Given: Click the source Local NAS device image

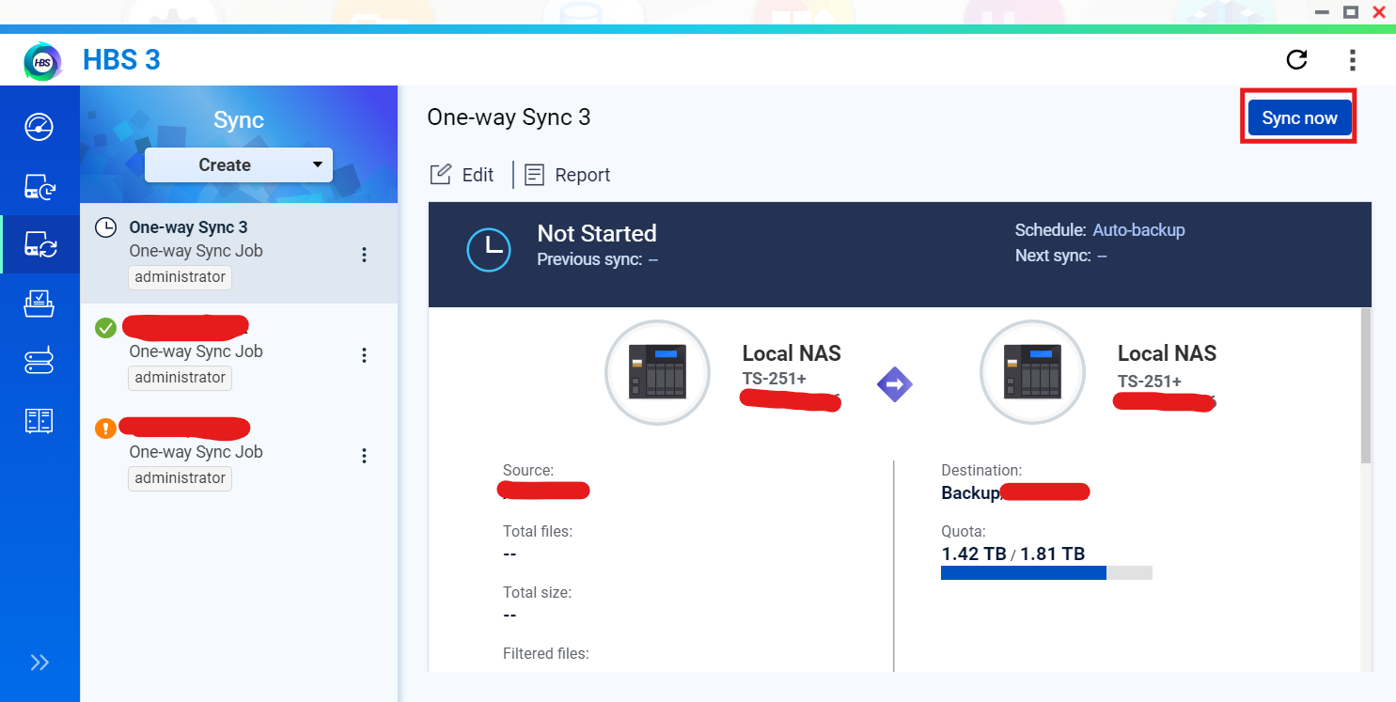Looking at the screenshot, I should click(657, 373).
